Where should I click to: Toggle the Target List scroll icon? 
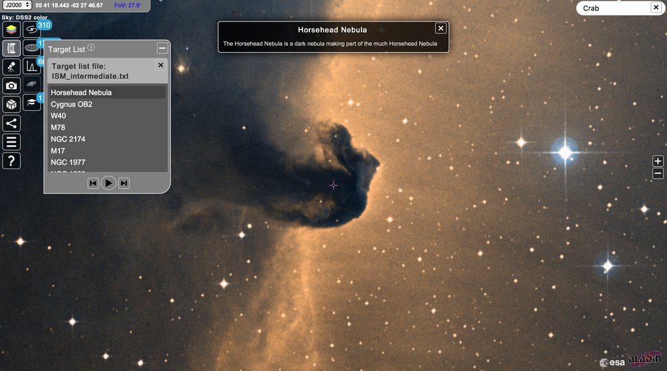(12, 48)
